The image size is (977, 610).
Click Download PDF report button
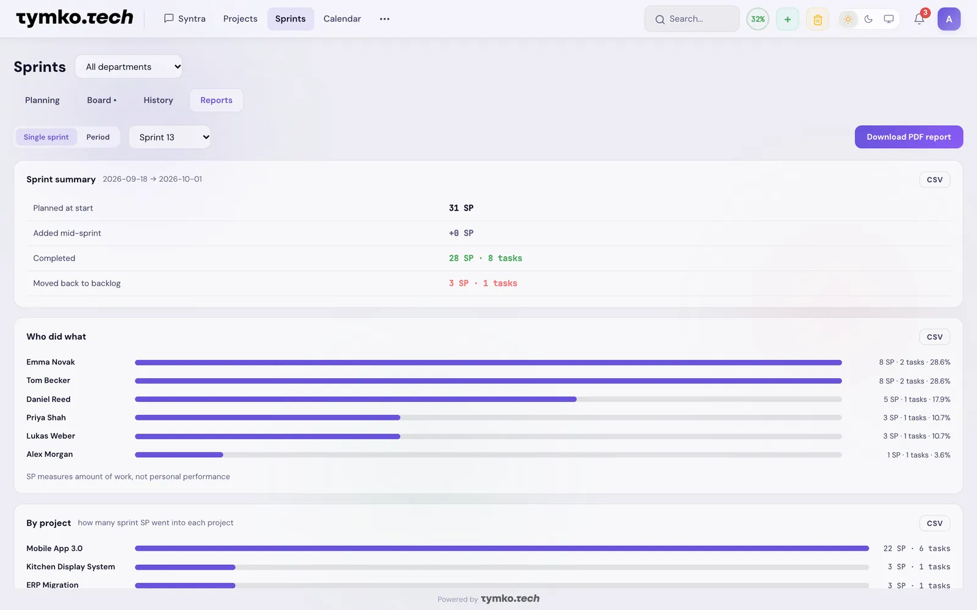pyautogui.click(x=909, y=137)
